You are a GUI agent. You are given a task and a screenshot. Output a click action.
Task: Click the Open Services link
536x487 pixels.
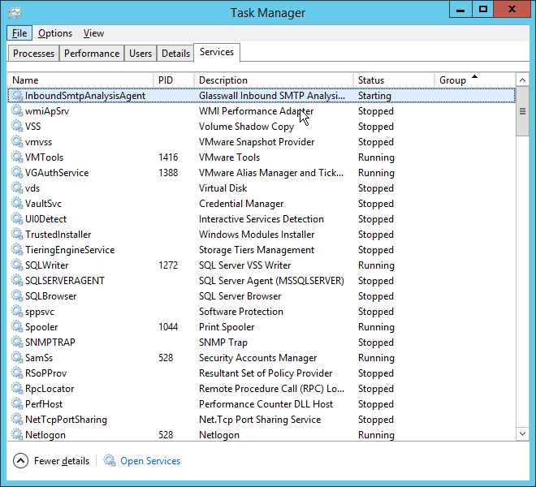pos(150,461)
